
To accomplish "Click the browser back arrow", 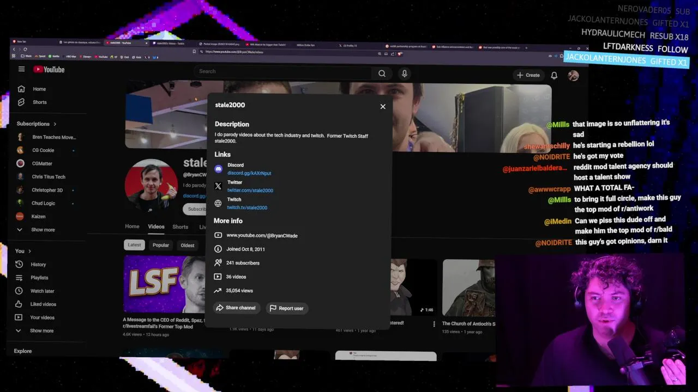I will point(14,49).
